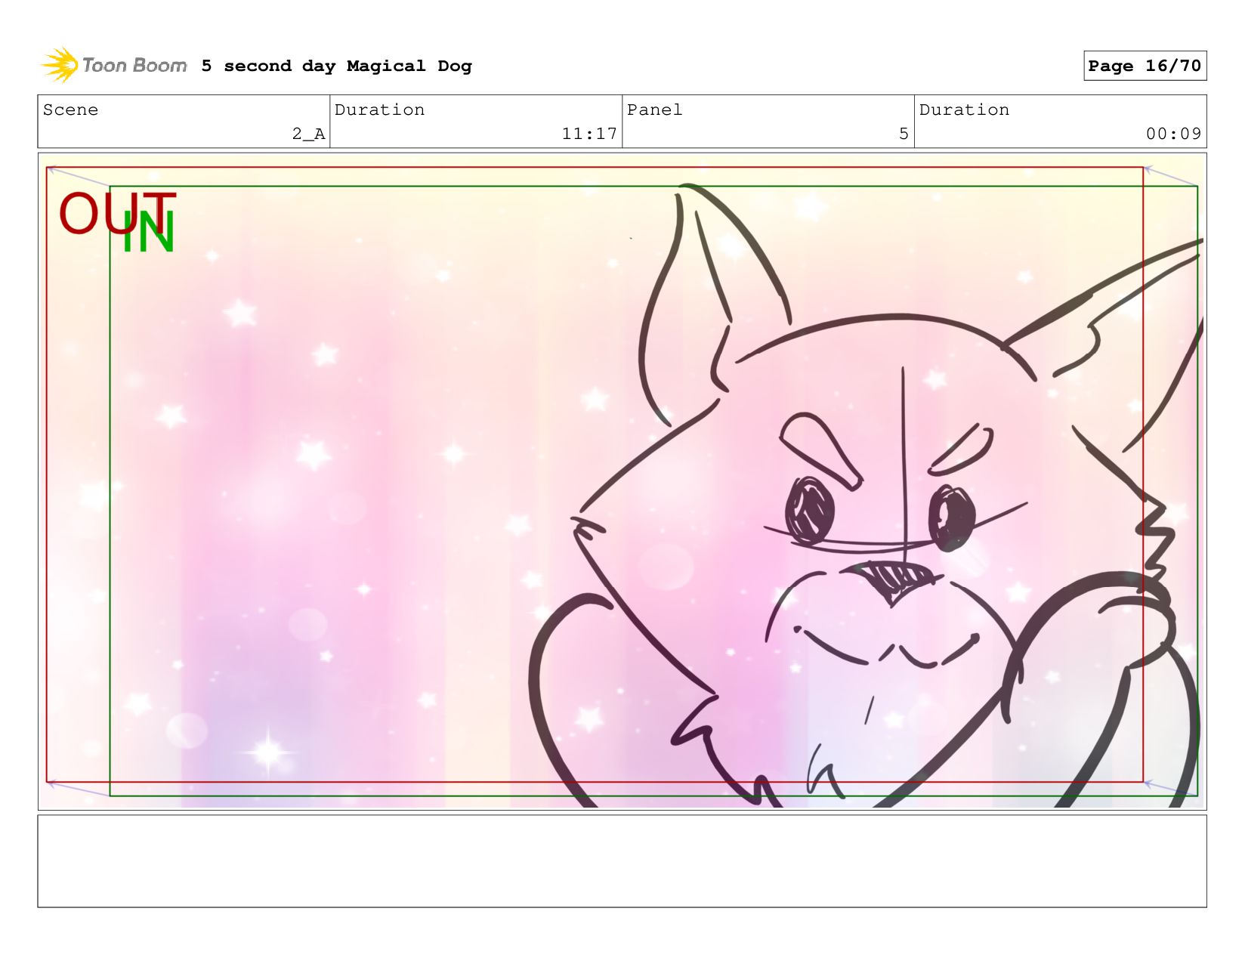Viewport: 1245px width, 964px height.
Task: Click the Panel number "5"
Action: coord(904,134)
